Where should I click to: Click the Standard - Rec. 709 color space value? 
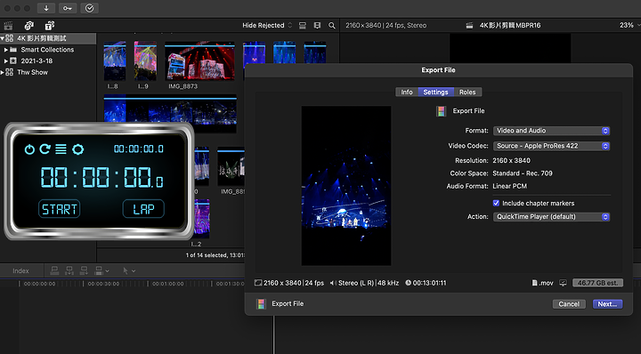click(523, 173)
